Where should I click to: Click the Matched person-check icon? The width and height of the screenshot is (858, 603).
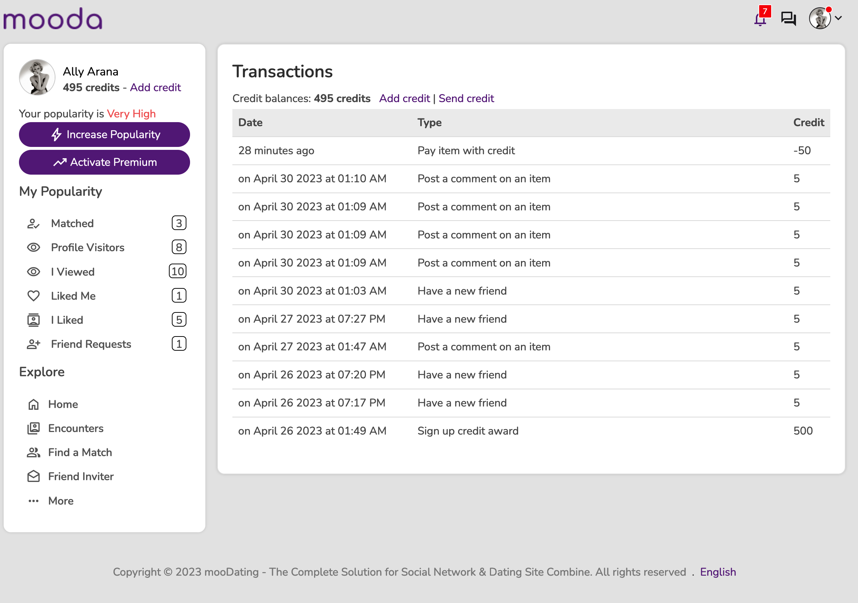tap(33, 223)
